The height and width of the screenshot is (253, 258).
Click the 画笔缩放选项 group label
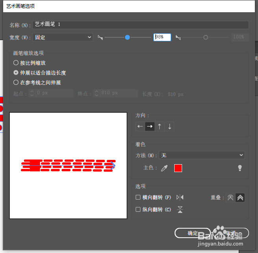click(28, 53)
